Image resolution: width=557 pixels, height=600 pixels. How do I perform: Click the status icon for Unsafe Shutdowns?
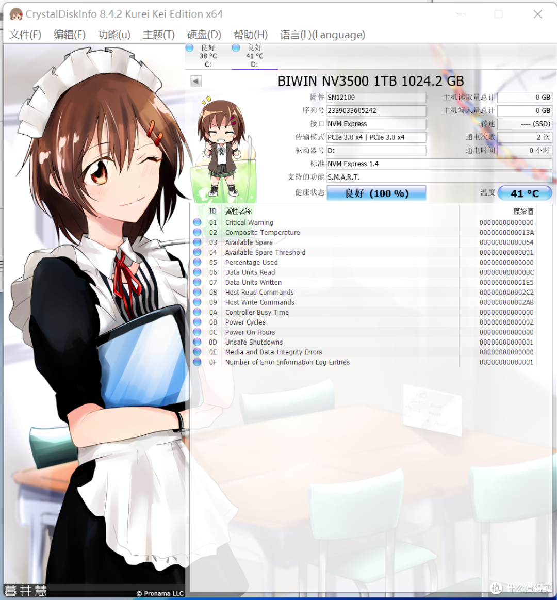pyautogui.click(x=197, y=342)
